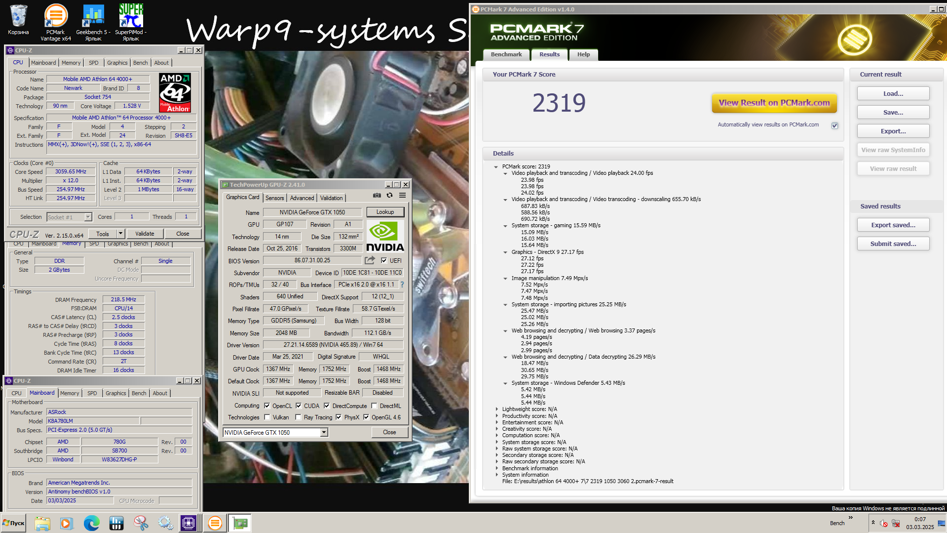Expand Benchmark information node
947x533 pixels.
point(496,468)
